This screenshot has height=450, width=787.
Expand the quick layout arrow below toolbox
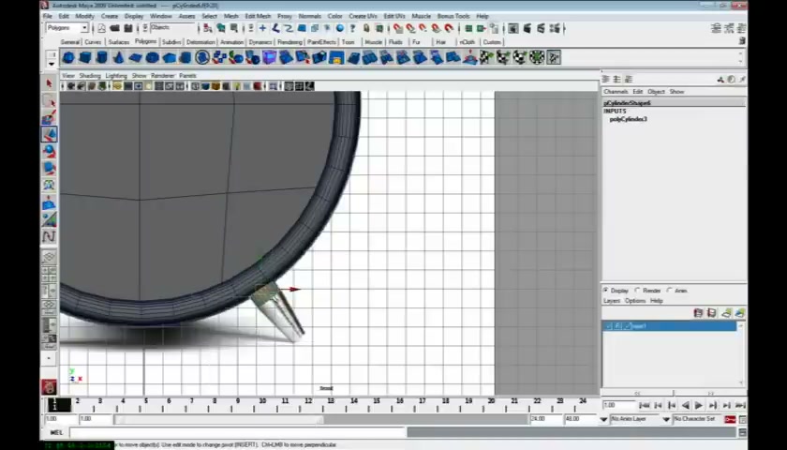(x=49, y=358)
